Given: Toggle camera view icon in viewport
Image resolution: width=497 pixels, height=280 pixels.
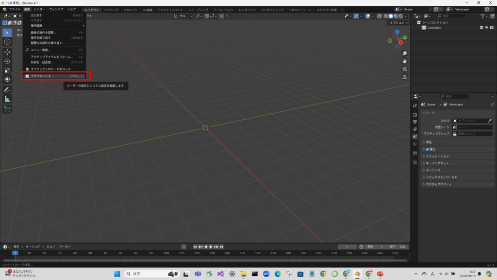Looking at the screenshot, I should [x=405, y=69].
